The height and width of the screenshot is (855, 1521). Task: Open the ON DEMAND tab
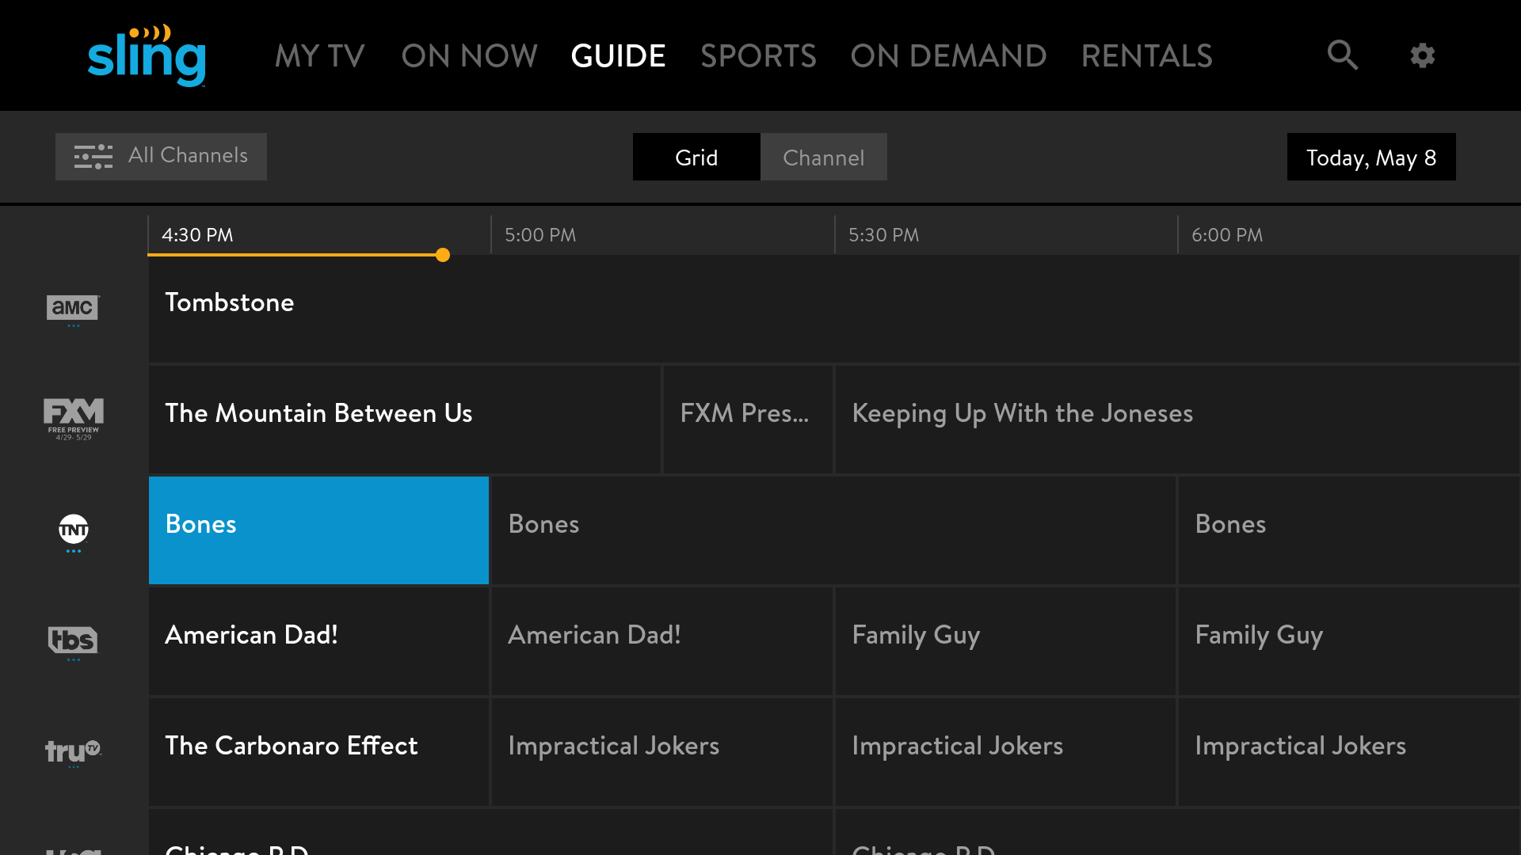pos(948,56)
